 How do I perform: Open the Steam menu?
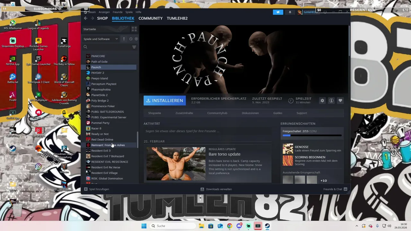92,12
